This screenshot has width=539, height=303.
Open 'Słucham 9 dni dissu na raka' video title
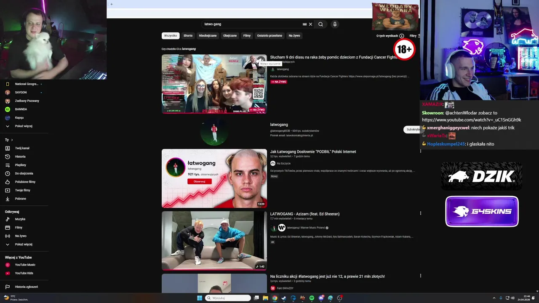pos(334,57)
